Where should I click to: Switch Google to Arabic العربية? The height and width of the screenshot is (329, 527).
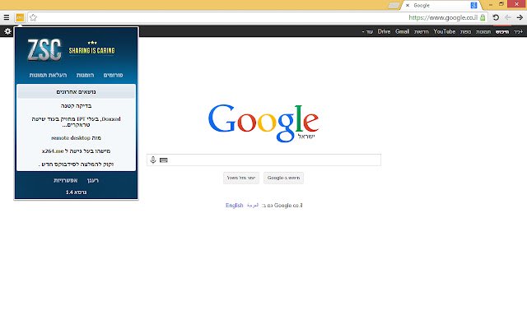click(253, 205)
